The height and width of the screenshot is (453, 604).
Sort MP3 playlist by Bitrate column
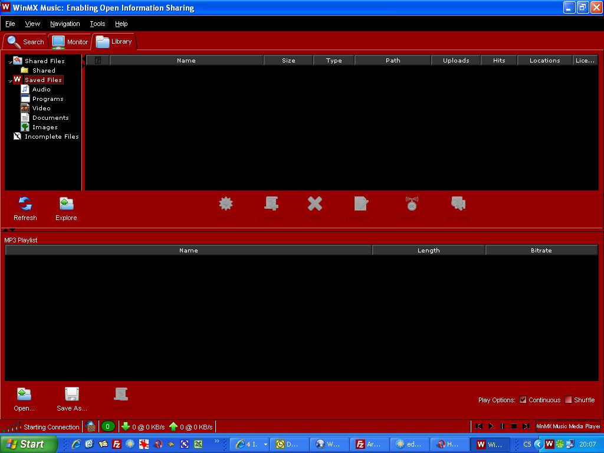(x=541, y=250)
